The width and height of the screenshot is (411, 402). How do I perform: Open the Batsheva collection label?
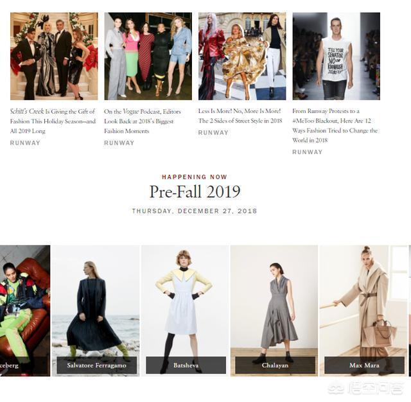tap(186, 365)
